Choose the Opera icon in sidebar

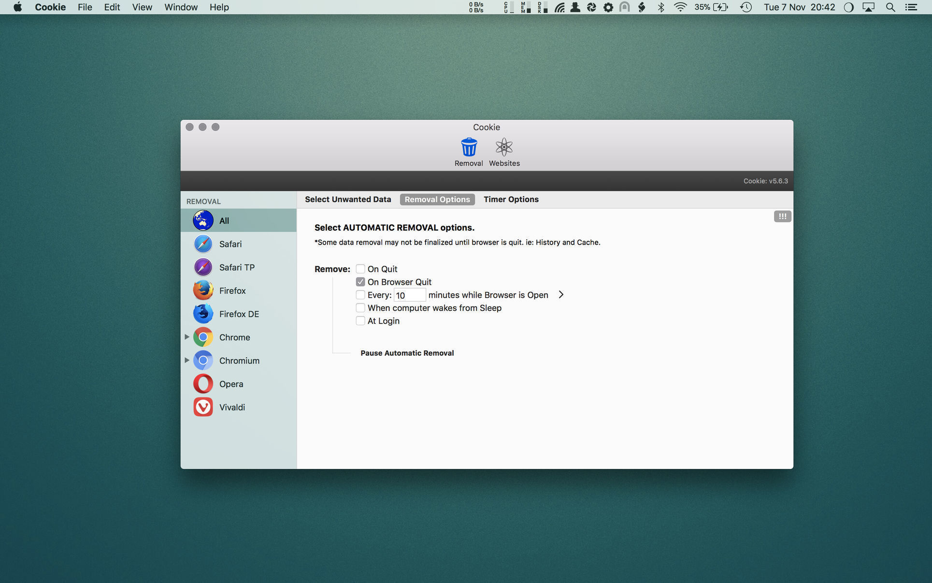point(203,384)
